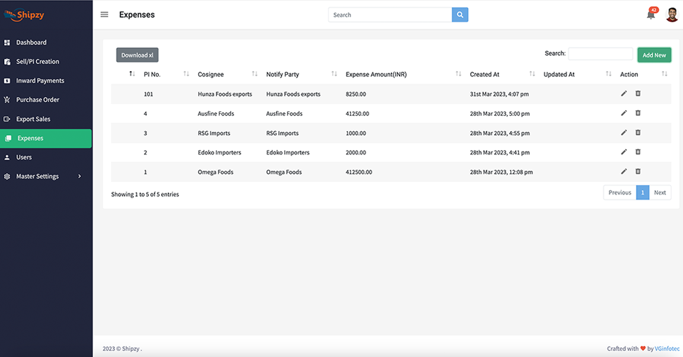683x357 pixels.
Task: Edit the Hunza Foods exports expense
Action: click(624, 93)
